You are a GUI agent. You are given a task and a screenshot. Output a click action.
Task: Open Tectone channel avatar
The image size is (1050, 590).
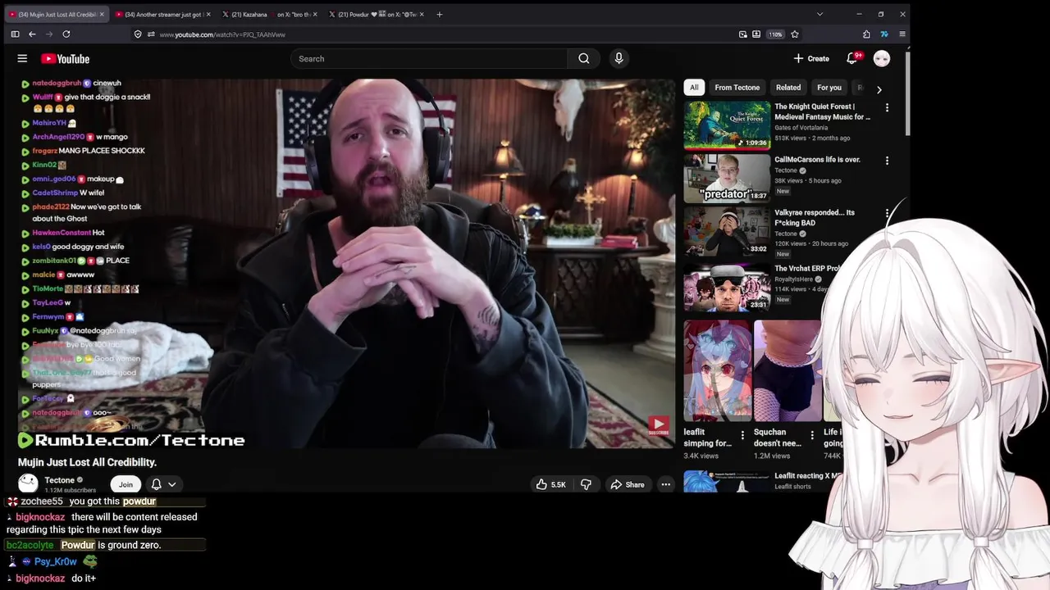coord(28,483)
